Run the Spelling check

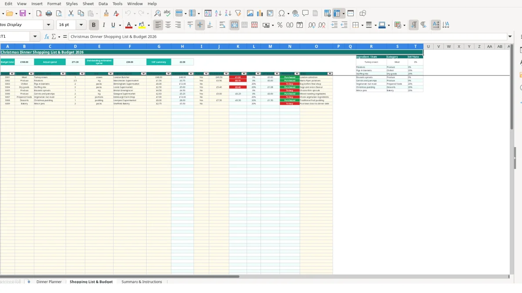[167, 13]
